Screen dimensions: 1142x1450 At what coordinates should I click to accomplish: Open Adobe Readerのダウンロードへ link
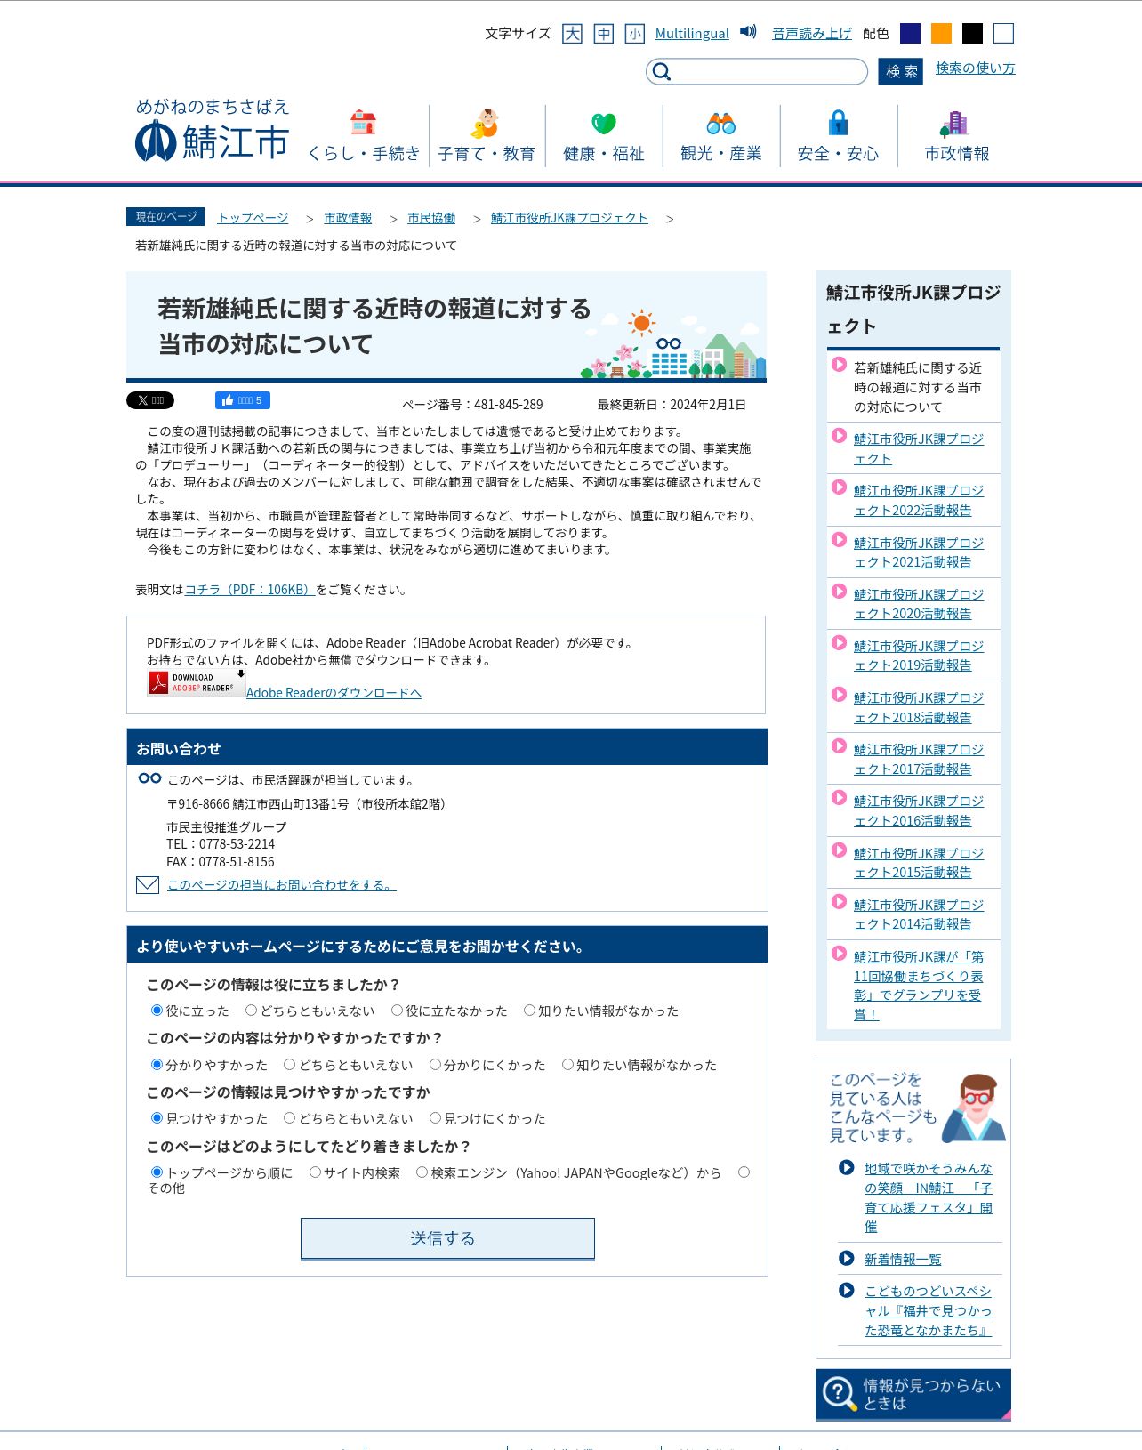[x=334, y=693]
